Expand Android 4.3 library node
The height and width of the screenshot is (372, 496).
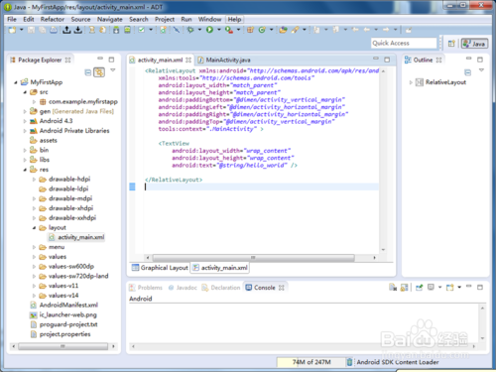point(25,121)
